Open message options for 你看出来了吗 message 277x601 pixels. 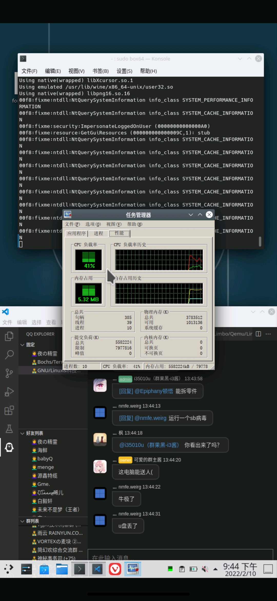click(x=115, y=433)
